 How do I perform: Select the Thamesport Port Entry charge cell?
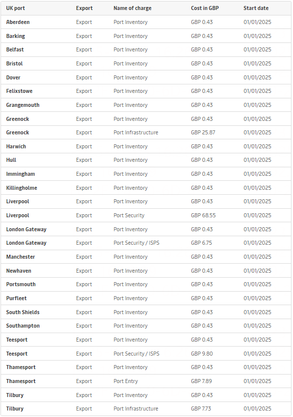(126, 381)
